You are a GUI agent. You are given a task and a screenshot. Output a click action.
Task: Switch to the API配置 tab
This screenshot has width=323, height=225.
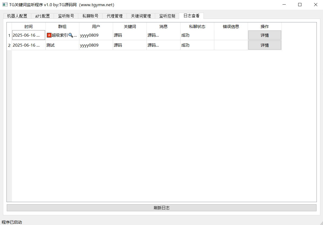[42, 16]
